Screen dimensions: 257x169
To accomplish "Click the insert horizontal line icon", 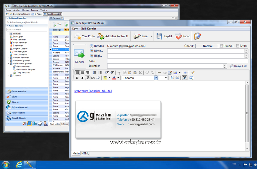I will pyautogui.click(x=160, y=72).
